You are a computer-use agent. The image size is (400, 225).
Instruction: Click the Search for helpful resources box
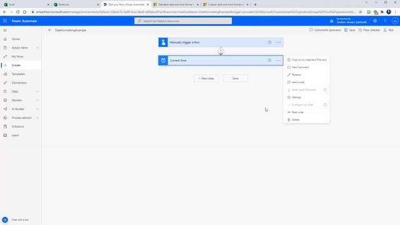tap(183, 21)
